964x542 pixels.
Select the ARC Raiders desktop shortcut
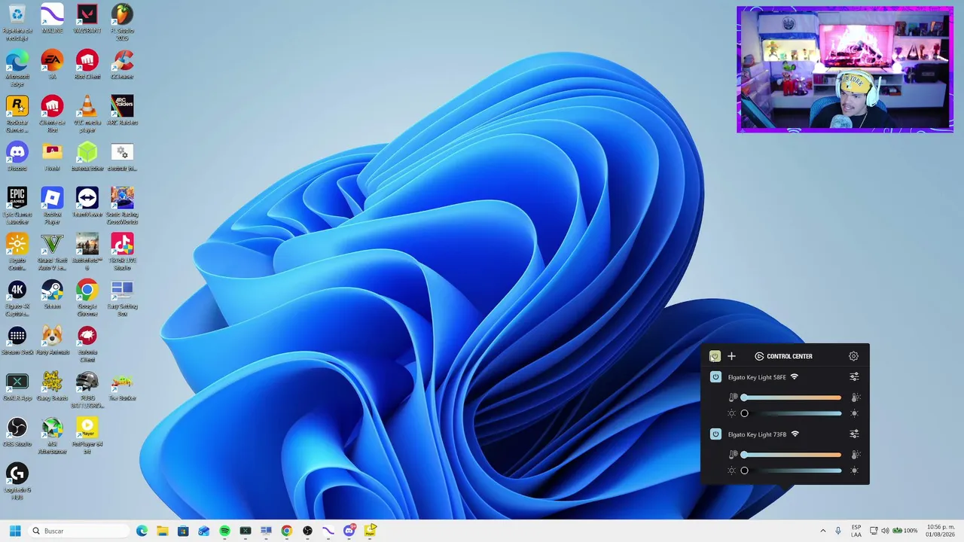(122, 111)
